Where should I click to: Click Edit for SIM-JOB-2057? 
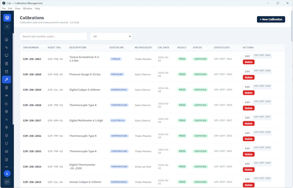click(247, 117)
